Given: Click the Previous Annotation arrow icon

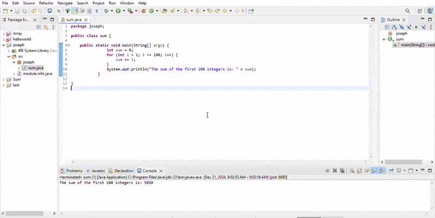Looking at the screenshot, I should tap(197, 11).
